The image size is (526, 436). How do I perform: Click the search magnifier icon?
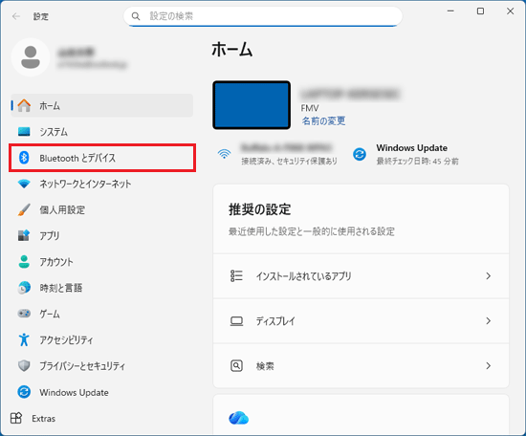click(136, 16)
